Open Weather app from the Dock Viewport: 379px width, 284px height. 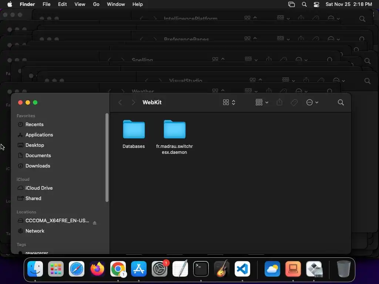[x=272, y=269]
